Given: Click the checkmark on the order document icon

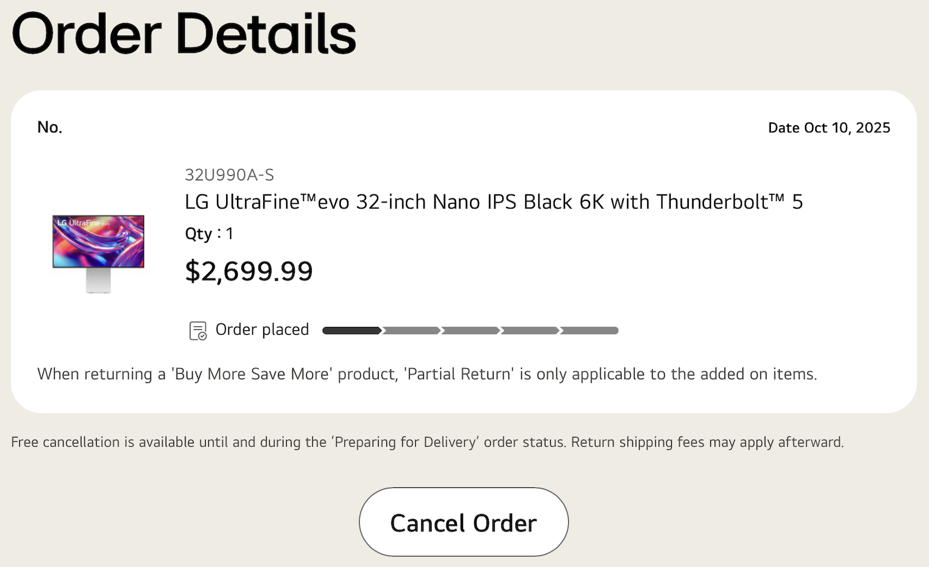Looking at the screenshot, I should pos(202,335).
